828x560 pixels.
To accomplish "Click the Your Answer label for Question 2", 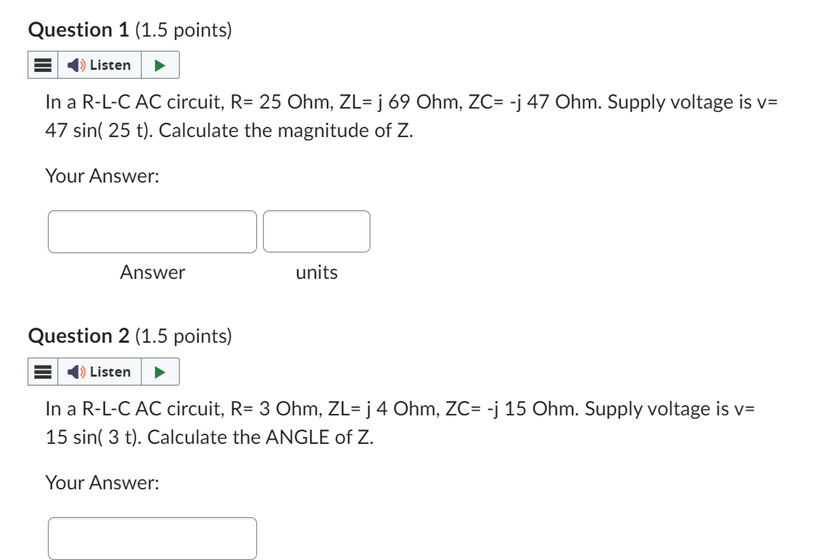I will pos(103,483).
